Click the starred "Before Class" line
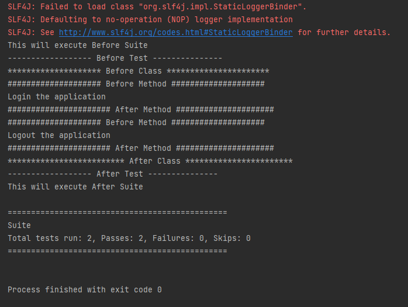Viewport: 408px width, 307px height. (138, 71)
